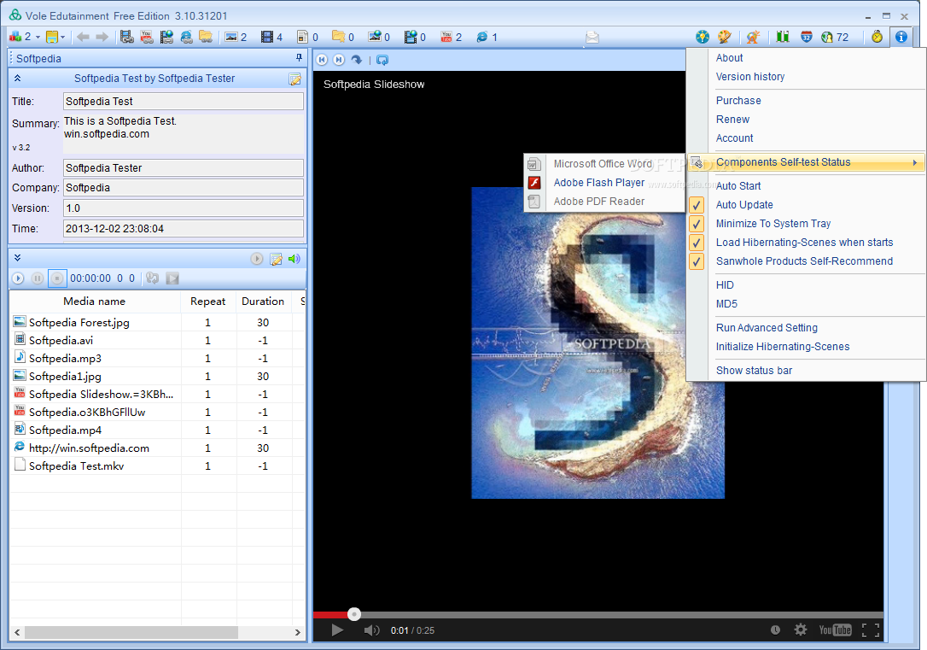Click the green speaker volume icon
Image resolution: width=927 pixels, height=650 pixels.
tap(294, 259)
